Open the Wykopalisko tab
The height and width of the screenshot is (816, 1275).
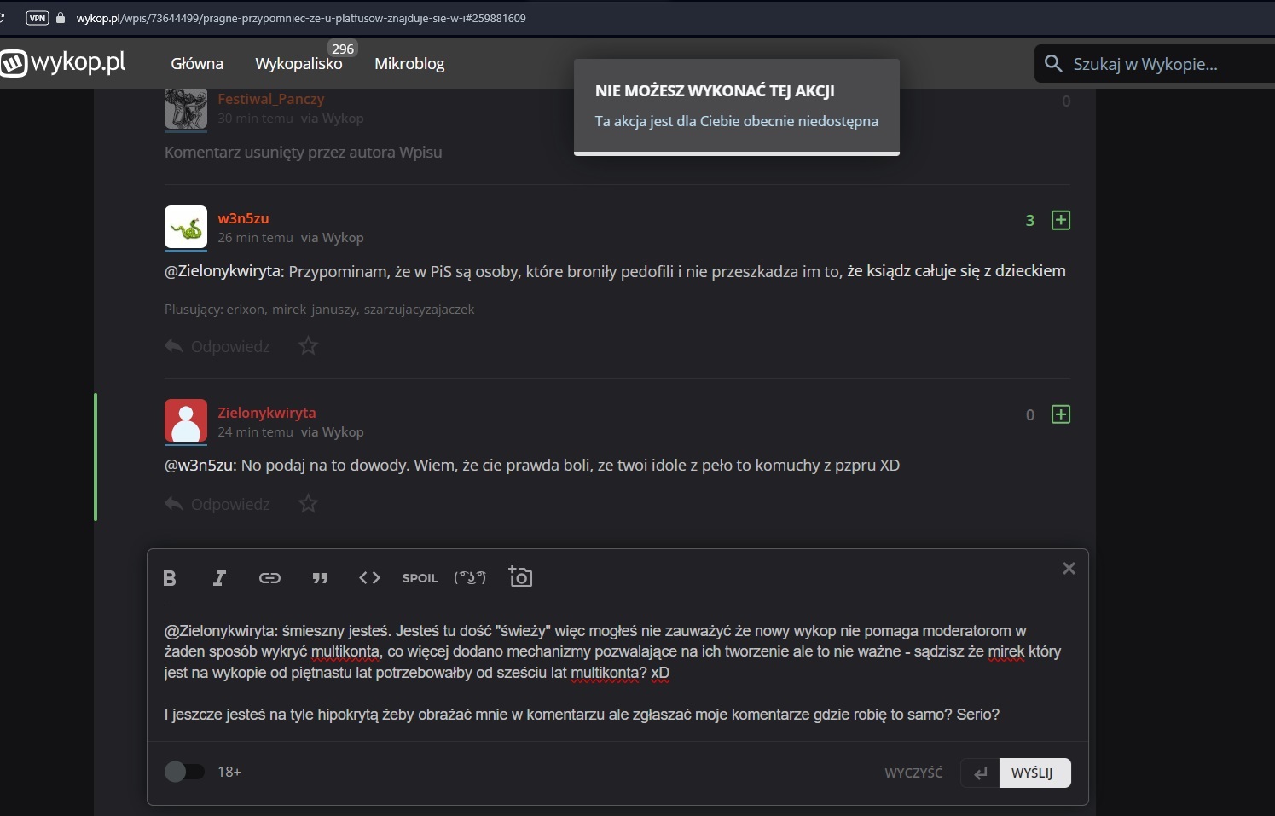pyautogui.click(x=298, y=64)
